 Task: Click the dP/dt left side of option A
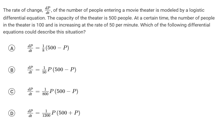click(30, 48)
